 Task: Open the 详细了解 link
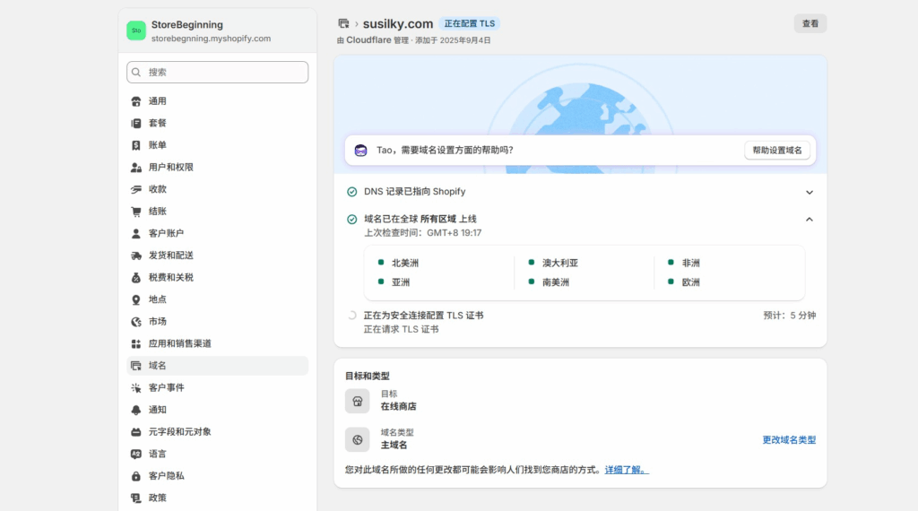coord(626,470)
